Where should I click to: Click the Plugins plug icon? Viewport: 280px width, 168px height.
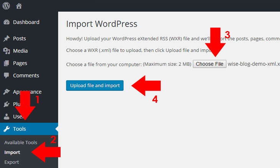click(x=7, y=104)
